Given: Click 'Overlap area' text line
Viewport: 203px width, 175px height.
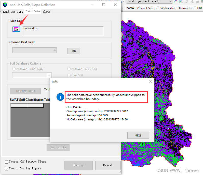Looking at the screenshot, I should (97, 111).
